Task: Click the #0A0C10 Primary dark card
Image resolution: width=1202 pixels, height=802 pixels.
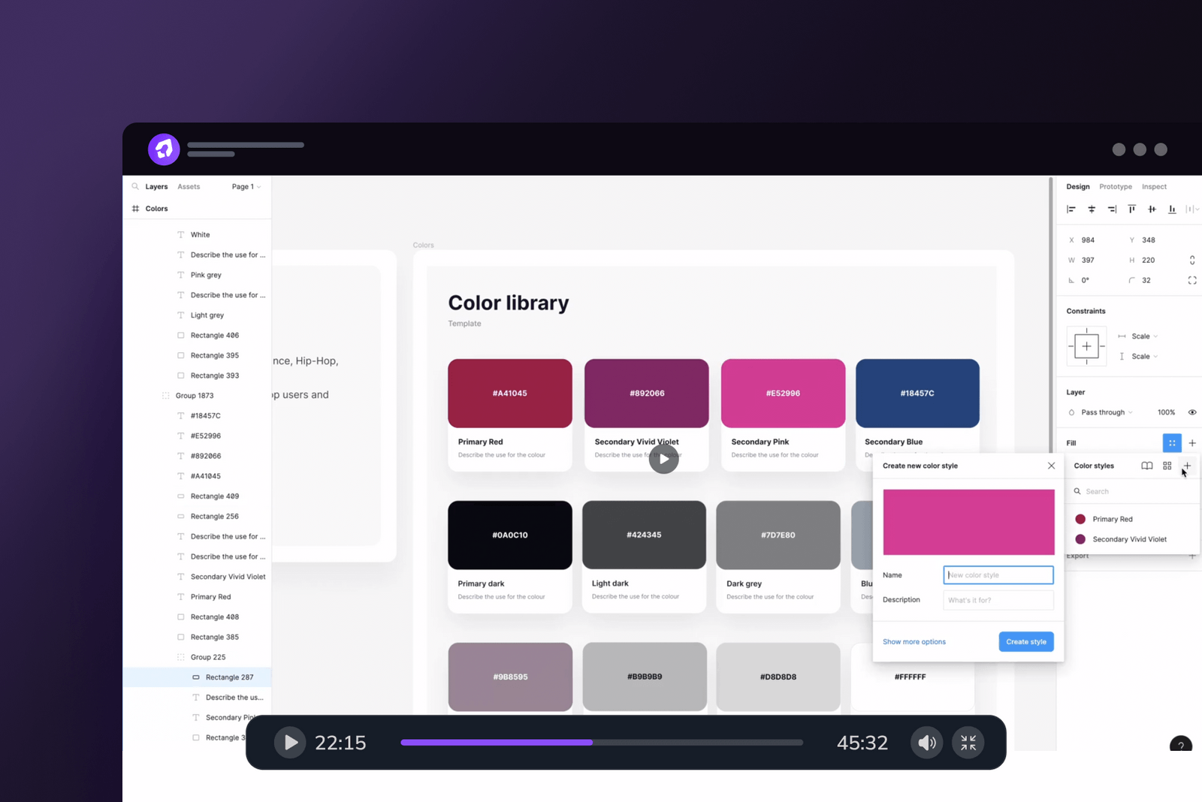Action: pyautogui.click(x=510, y=556)
